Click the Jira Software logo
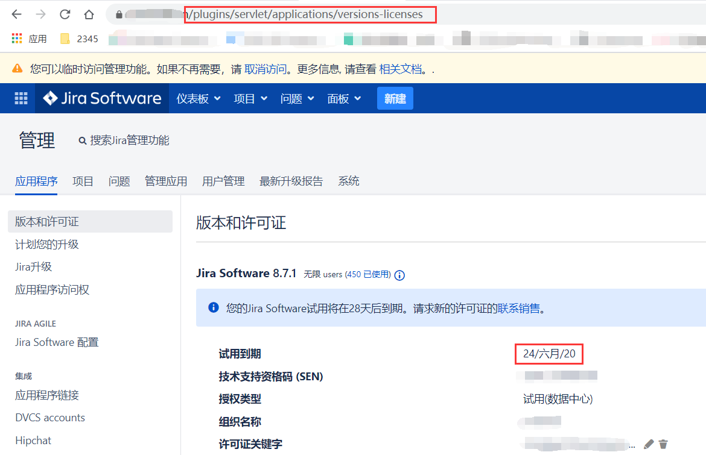Screen dimensions: 706x455 (x=101, y=98)
